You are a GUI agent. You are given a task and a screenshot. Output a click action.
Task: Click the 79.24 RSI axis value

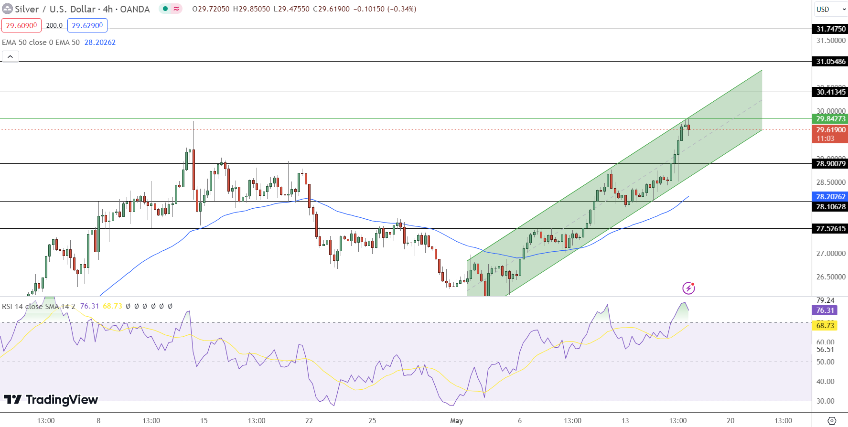[825, 300]
